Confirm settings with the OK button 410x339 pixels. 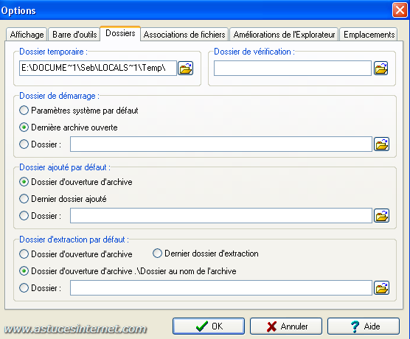(x=209, y=326)
